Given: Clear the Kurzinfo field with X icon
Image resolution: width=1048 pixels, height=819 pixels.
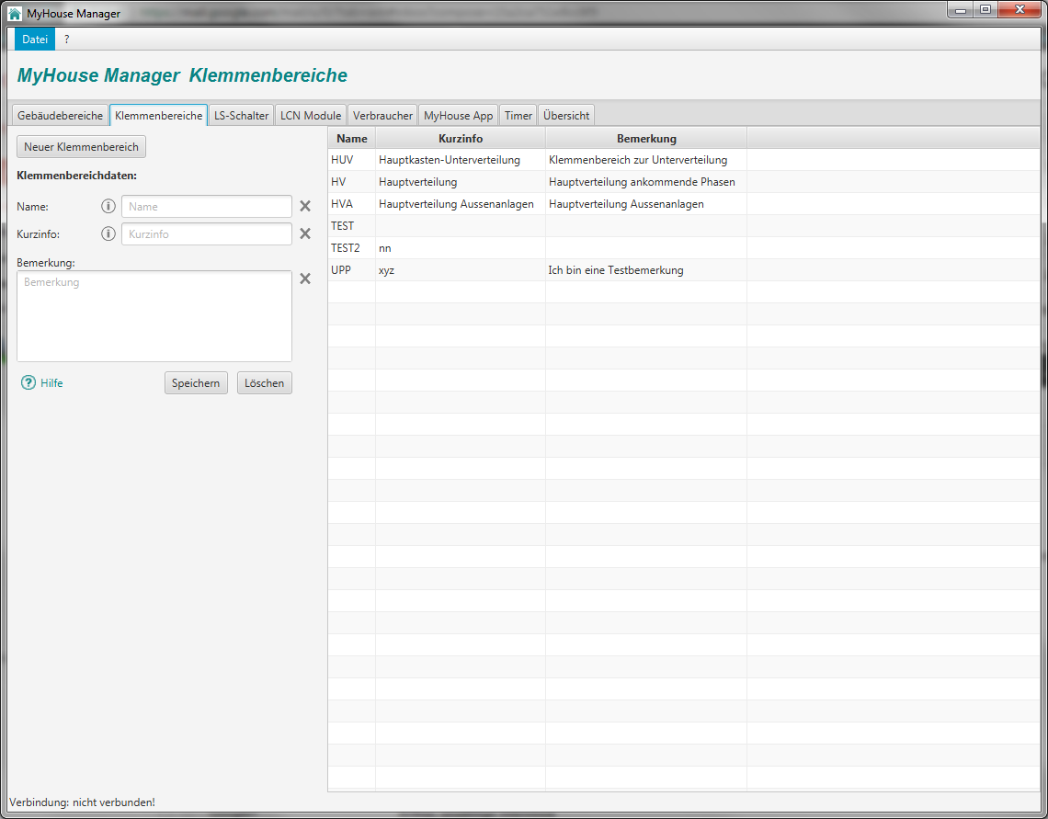Looking at the screenshot, I should (x=305, y=234).
